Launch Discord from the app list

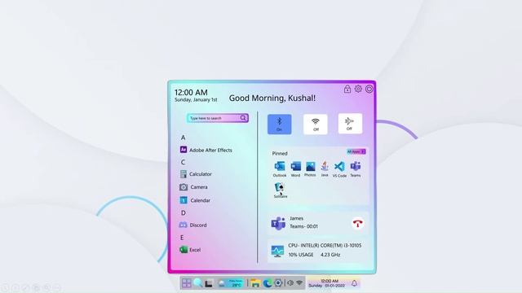point(193,225)
